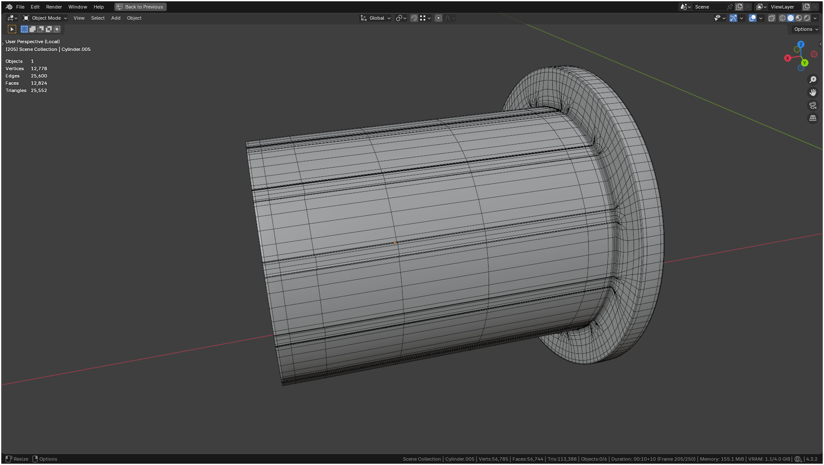
Task: Click the Z axis on navigation gizmo
Action: point(801,45)
